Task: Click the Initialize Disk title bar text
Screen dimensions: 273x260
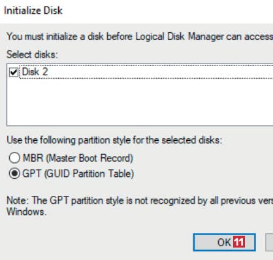Action: [x=33, y=10]
